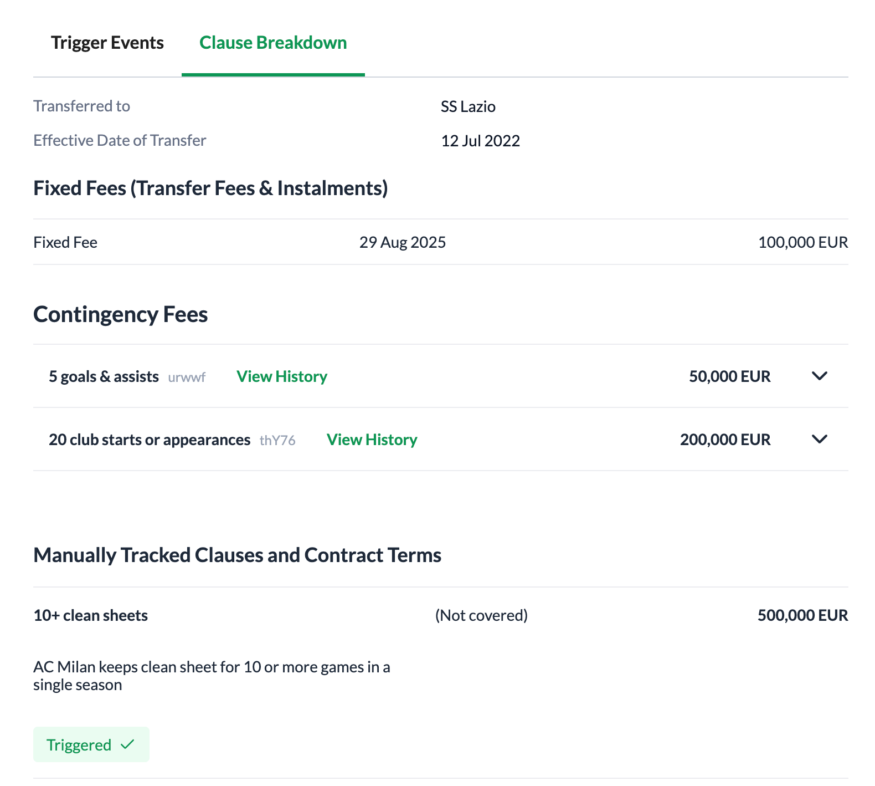Click the 100,000 EUR fixed fee amount
This screenshot has height=786, width=875.
click(x=802, y=243)
